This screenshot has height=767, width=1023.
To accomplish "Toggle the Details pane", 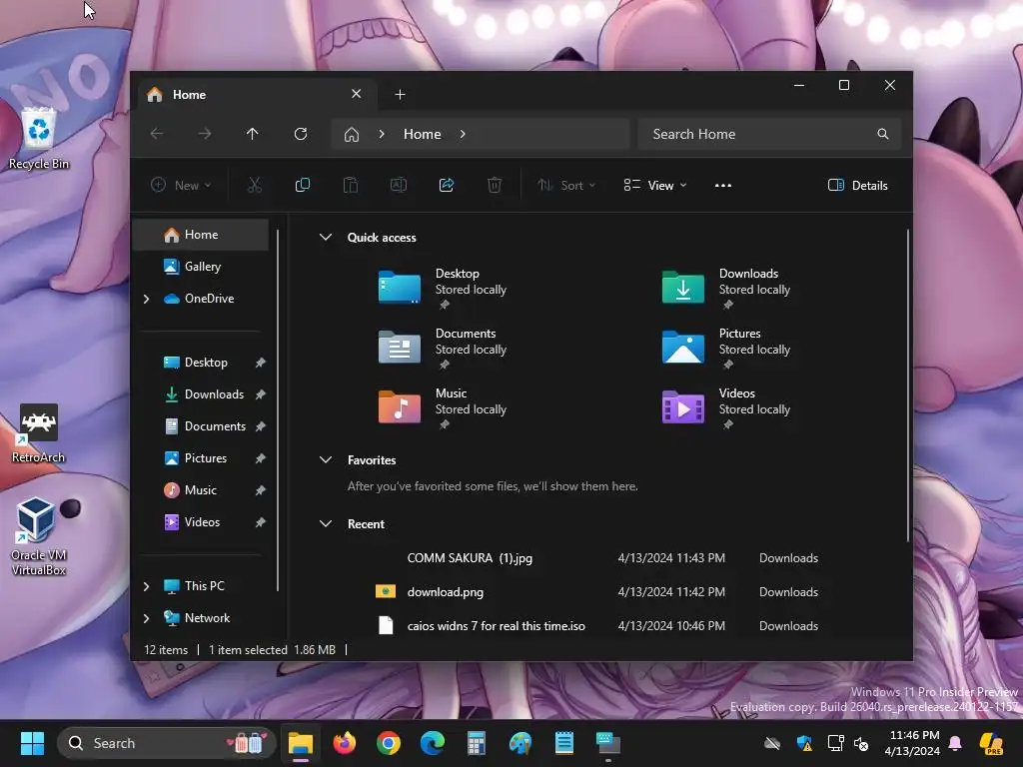I will point(857,185).
